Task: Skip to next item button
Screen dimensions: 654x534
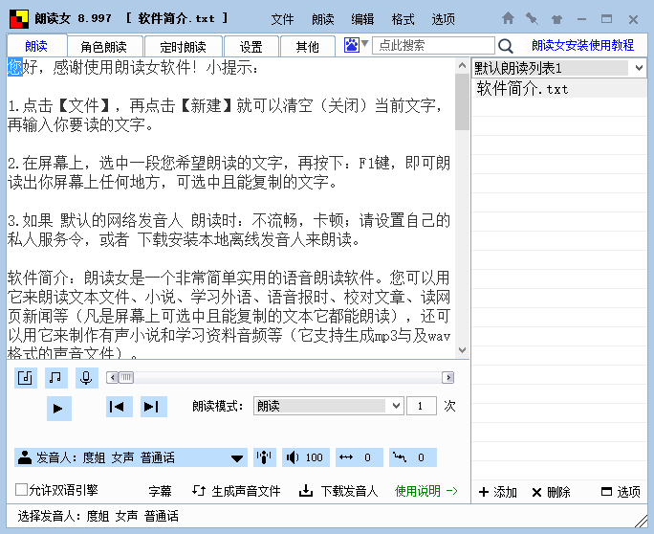Action: 154,406
